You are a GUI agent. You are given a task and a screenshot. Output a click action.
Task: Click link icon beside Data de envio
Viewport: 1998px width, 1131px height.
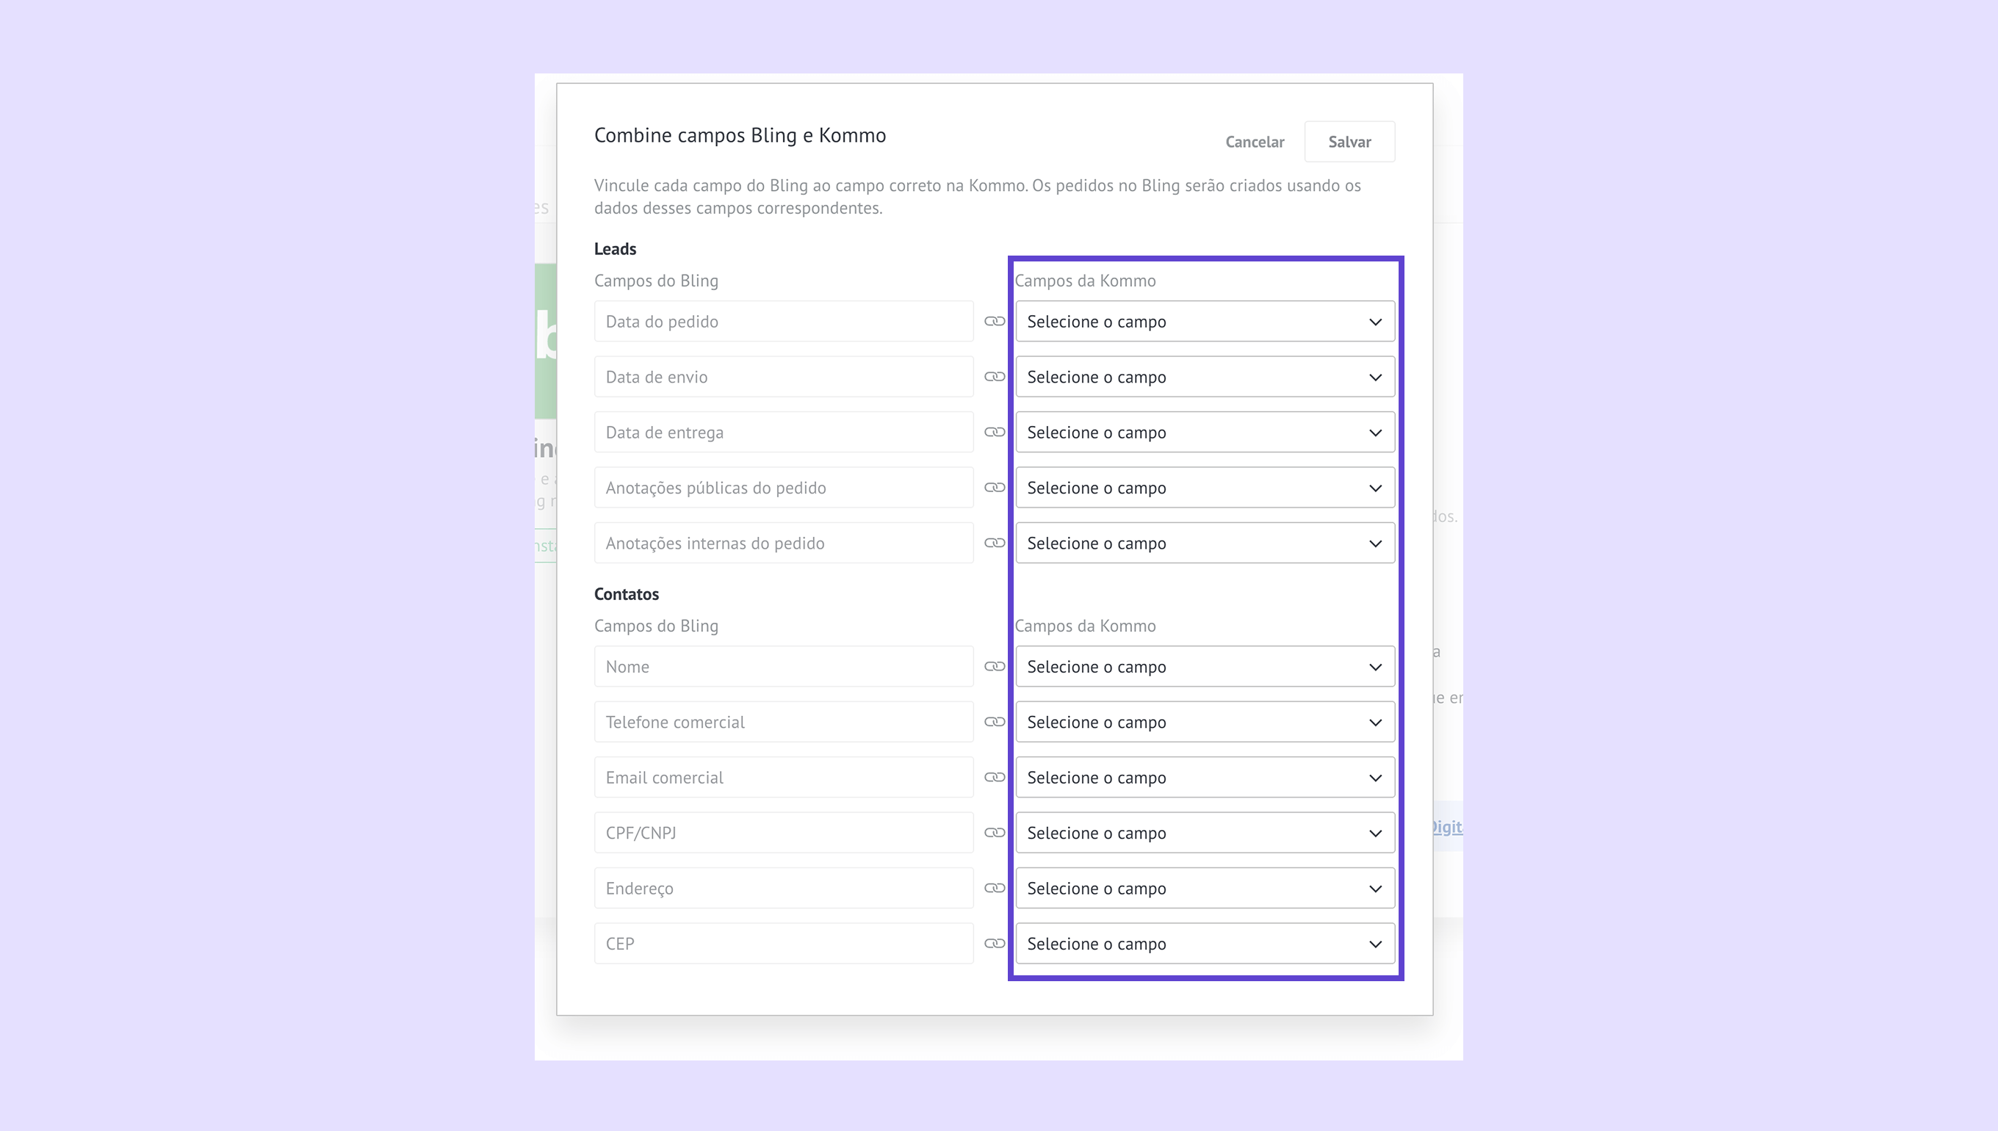click(995, 377)
